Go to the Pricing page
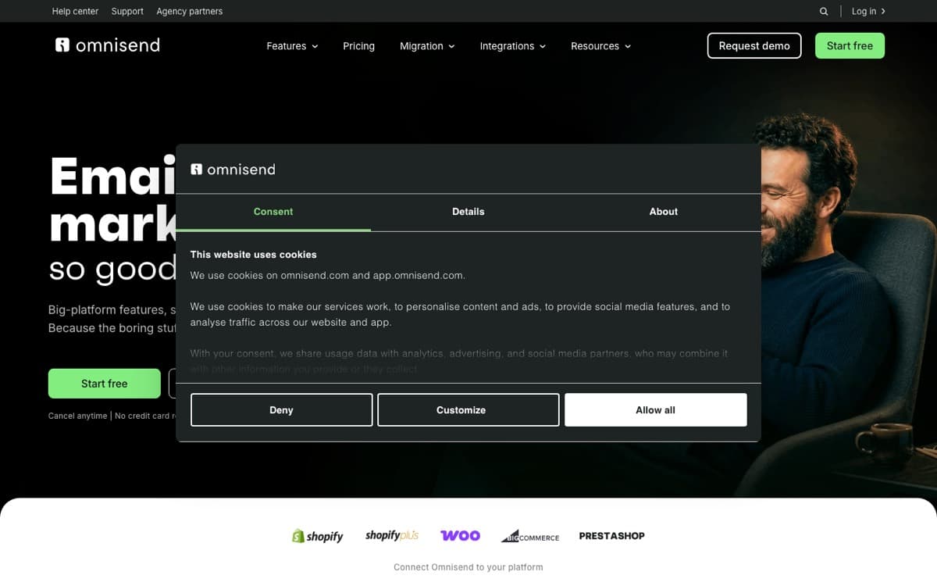The width and height of the screenshot is (937, 586). pos(358,46)
